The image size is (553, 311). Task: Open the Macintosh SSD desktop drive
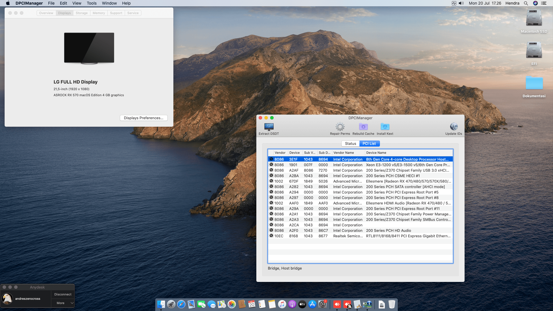[x=534, y=21]
